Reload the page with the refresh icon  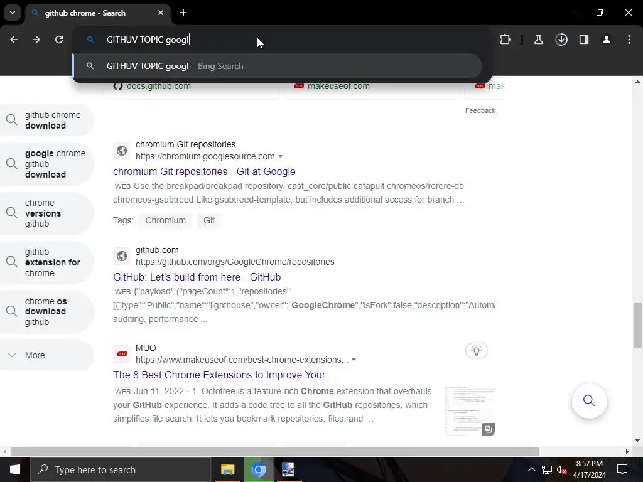59,40
